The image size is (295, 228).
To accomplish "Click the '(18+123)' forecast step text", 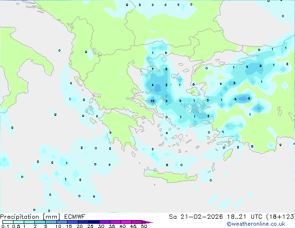I will [281, 217].
